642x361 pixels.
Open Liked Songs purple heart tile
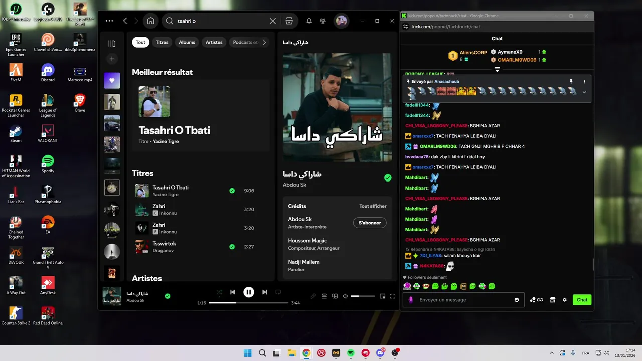[x=112, y=80]
